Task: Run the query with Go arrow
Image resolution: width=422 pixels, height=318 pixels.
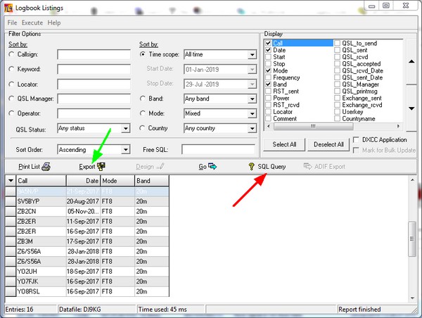Action: click(x=212, y=167)
